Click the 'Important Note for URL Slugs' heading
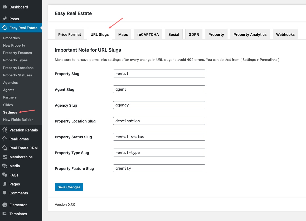This screenshot has width=306, height=221. pyautogui.click(x=88, y=50)
